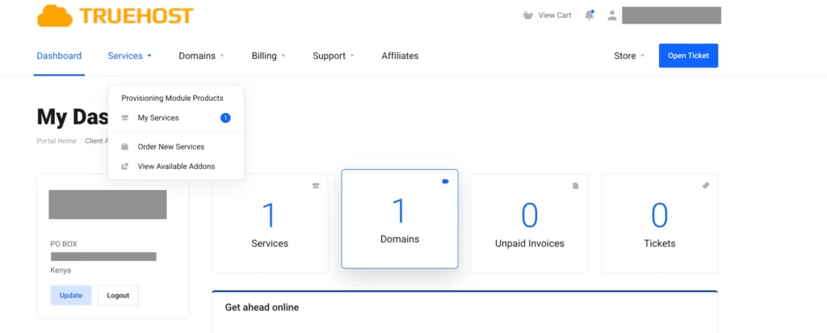
Task: Click the Kenya country text
Action: [61, 270]
